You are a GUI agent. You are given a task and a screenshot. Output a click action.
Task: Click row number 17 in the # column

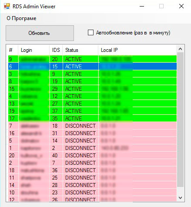point(12,119)
